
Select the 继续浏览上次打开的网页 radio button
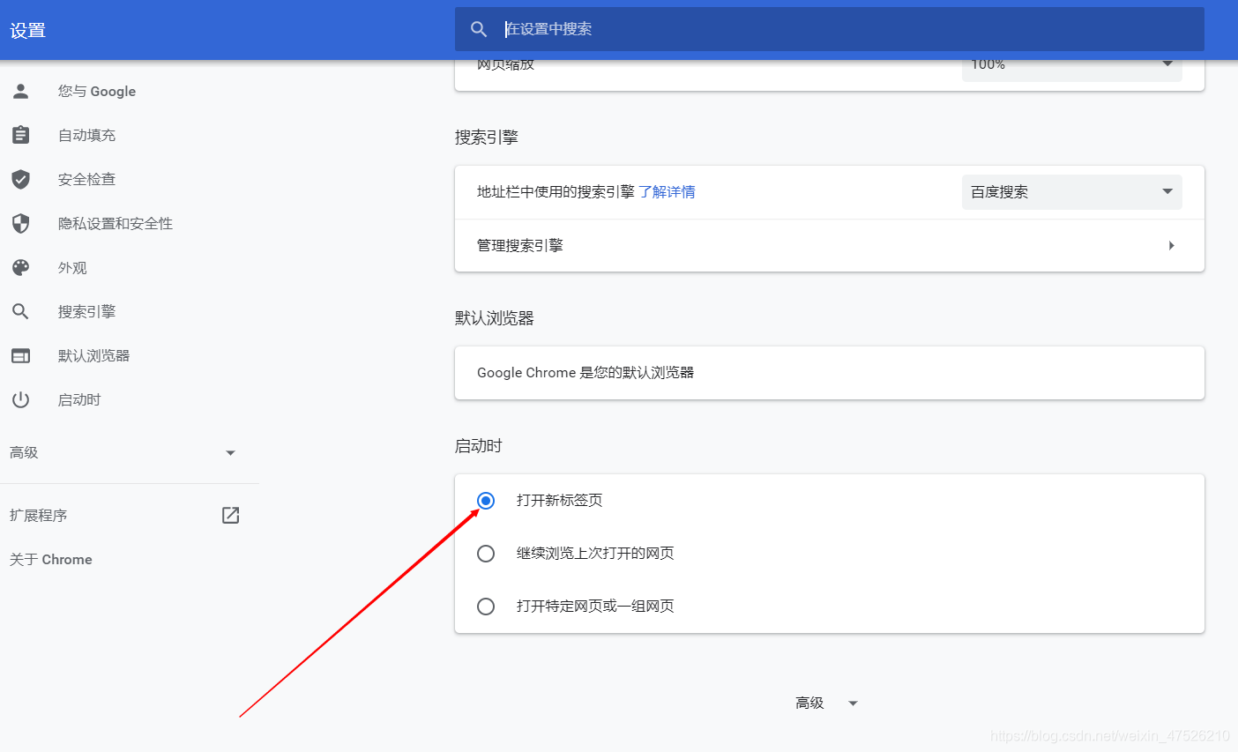[x=486, y=554]
